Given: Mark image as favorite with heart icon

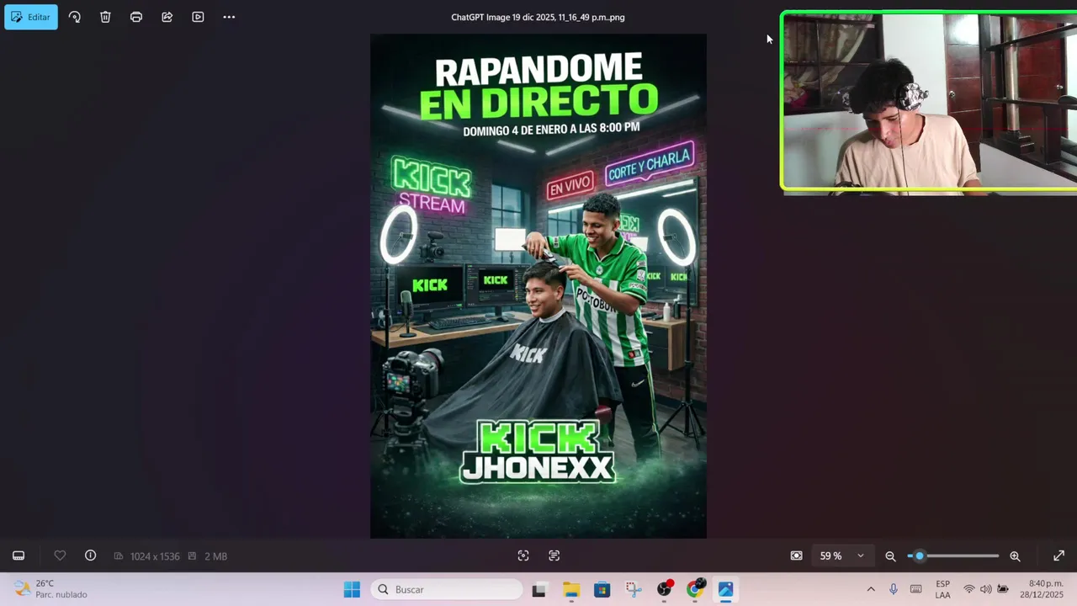Looking at the screenshot, I should (x=60, y=555).
